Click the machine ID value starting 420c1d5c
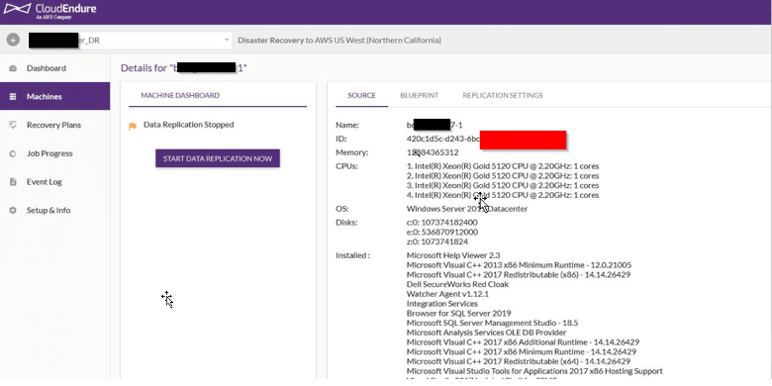 click(x=443, y=139)
